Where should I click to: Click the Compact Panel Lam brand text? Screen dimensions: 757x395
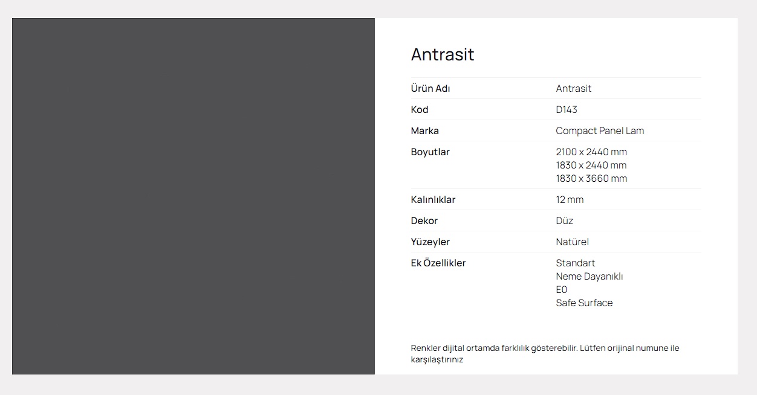click(x=600, y=130)
